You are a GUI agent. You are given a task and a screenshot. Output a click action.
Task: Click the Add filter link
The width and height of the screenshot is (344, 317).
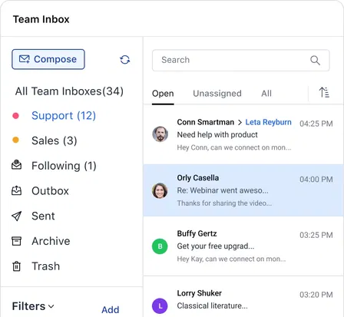(x=111, y=310)
